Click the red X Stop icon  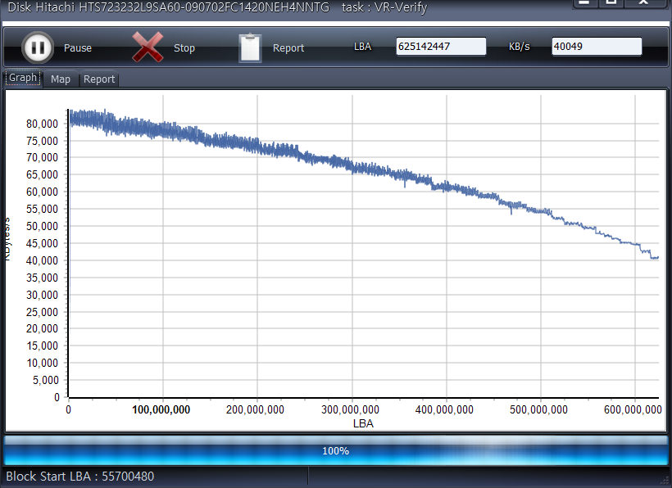(x=148, y=47)
